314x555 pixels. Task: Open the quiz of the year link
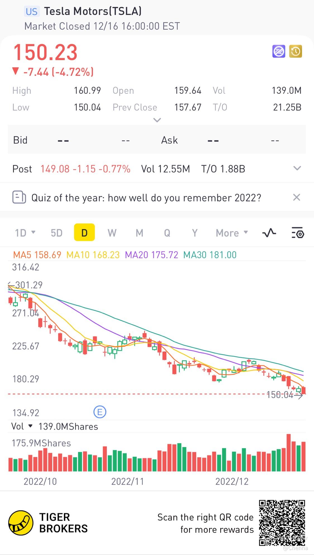coord(146,198)
